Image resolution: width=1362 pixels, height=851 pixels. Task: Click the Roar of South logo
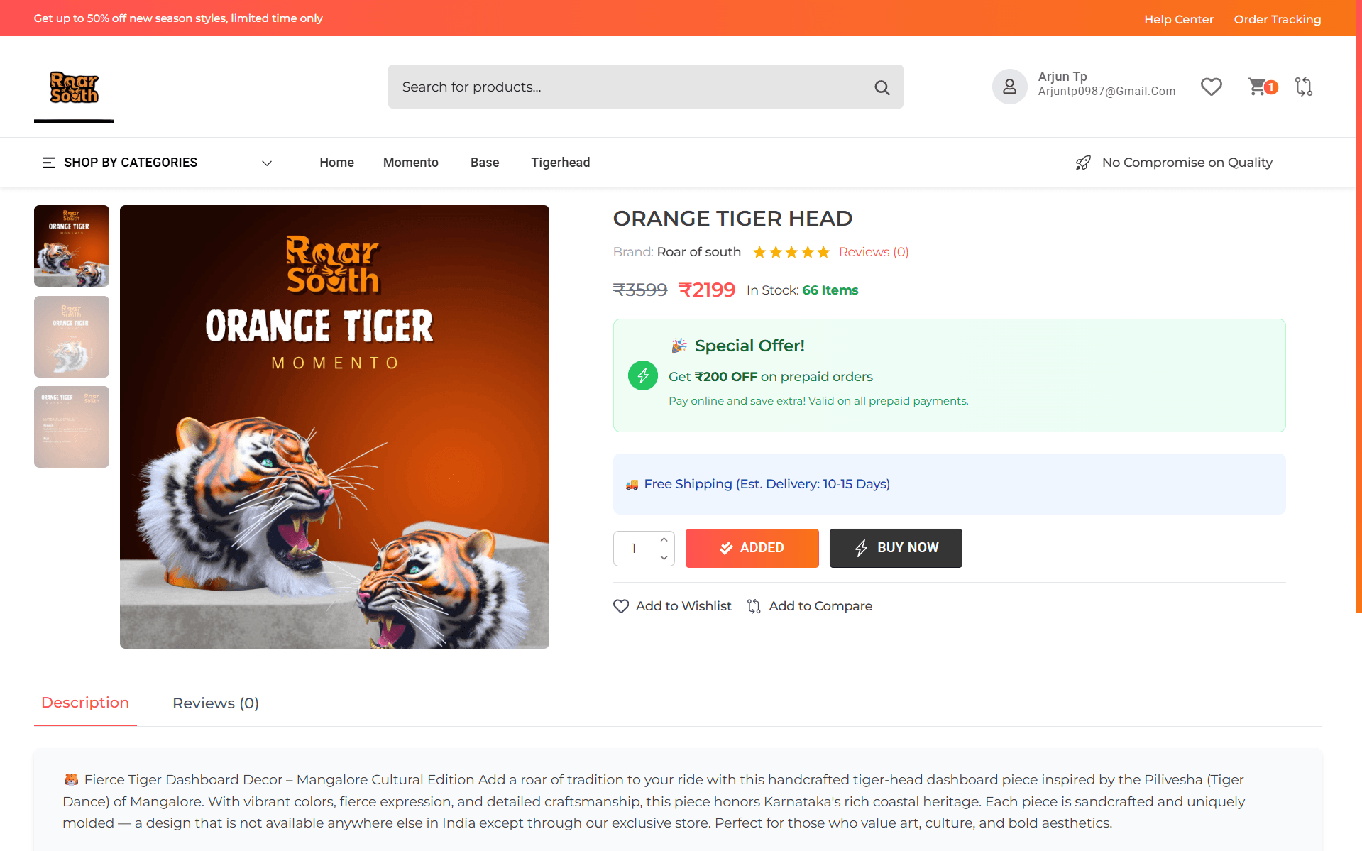[x=74, y=87]
